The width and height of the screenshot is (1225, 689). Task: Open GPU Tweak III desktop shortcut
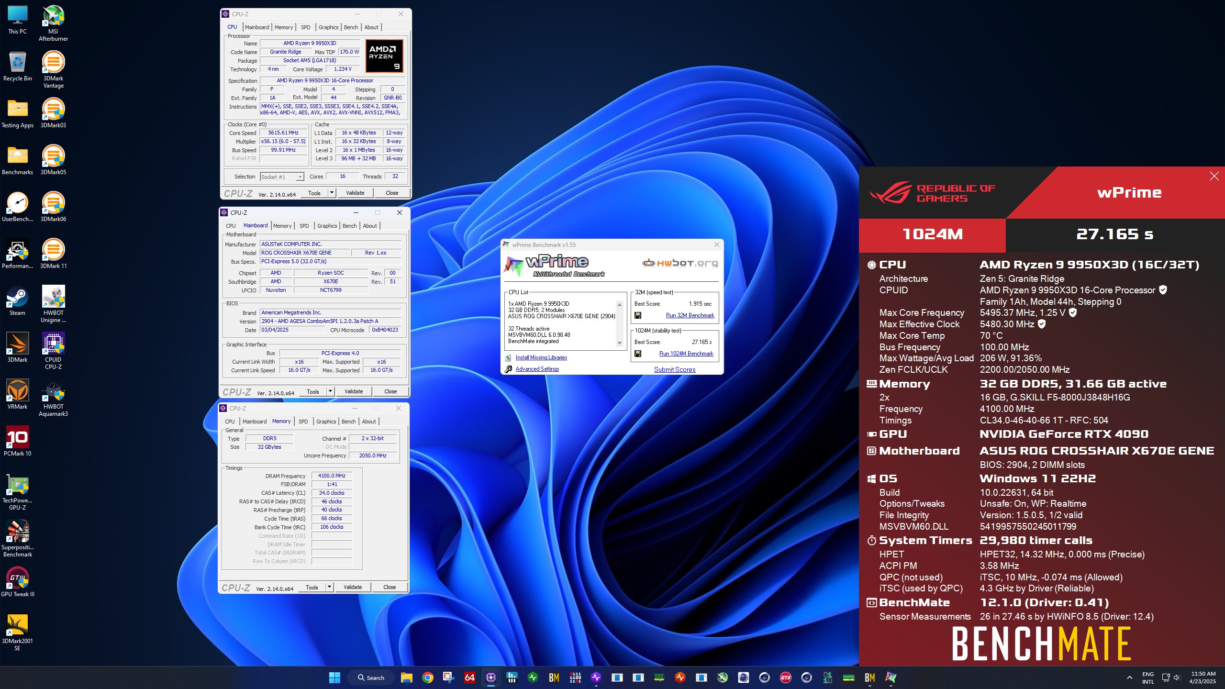[x=17, y=582]
